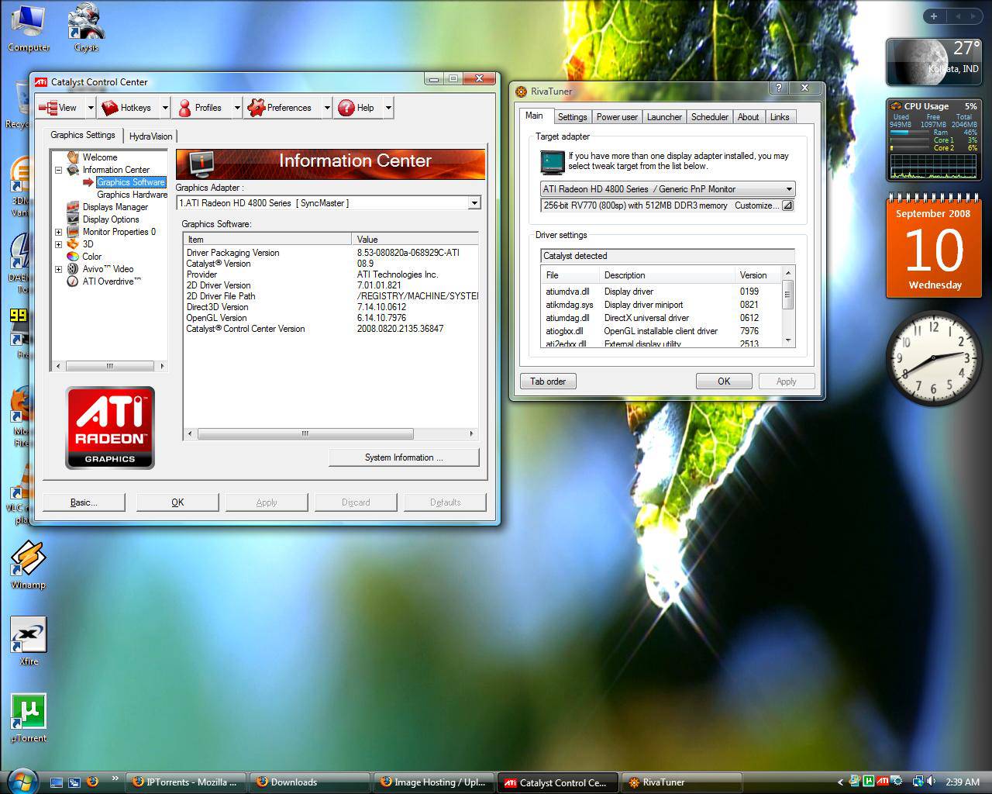Screen dimensions: 992x794
Task: Click the sidebar add gadget plus button
Action: [x=934, y=16]
